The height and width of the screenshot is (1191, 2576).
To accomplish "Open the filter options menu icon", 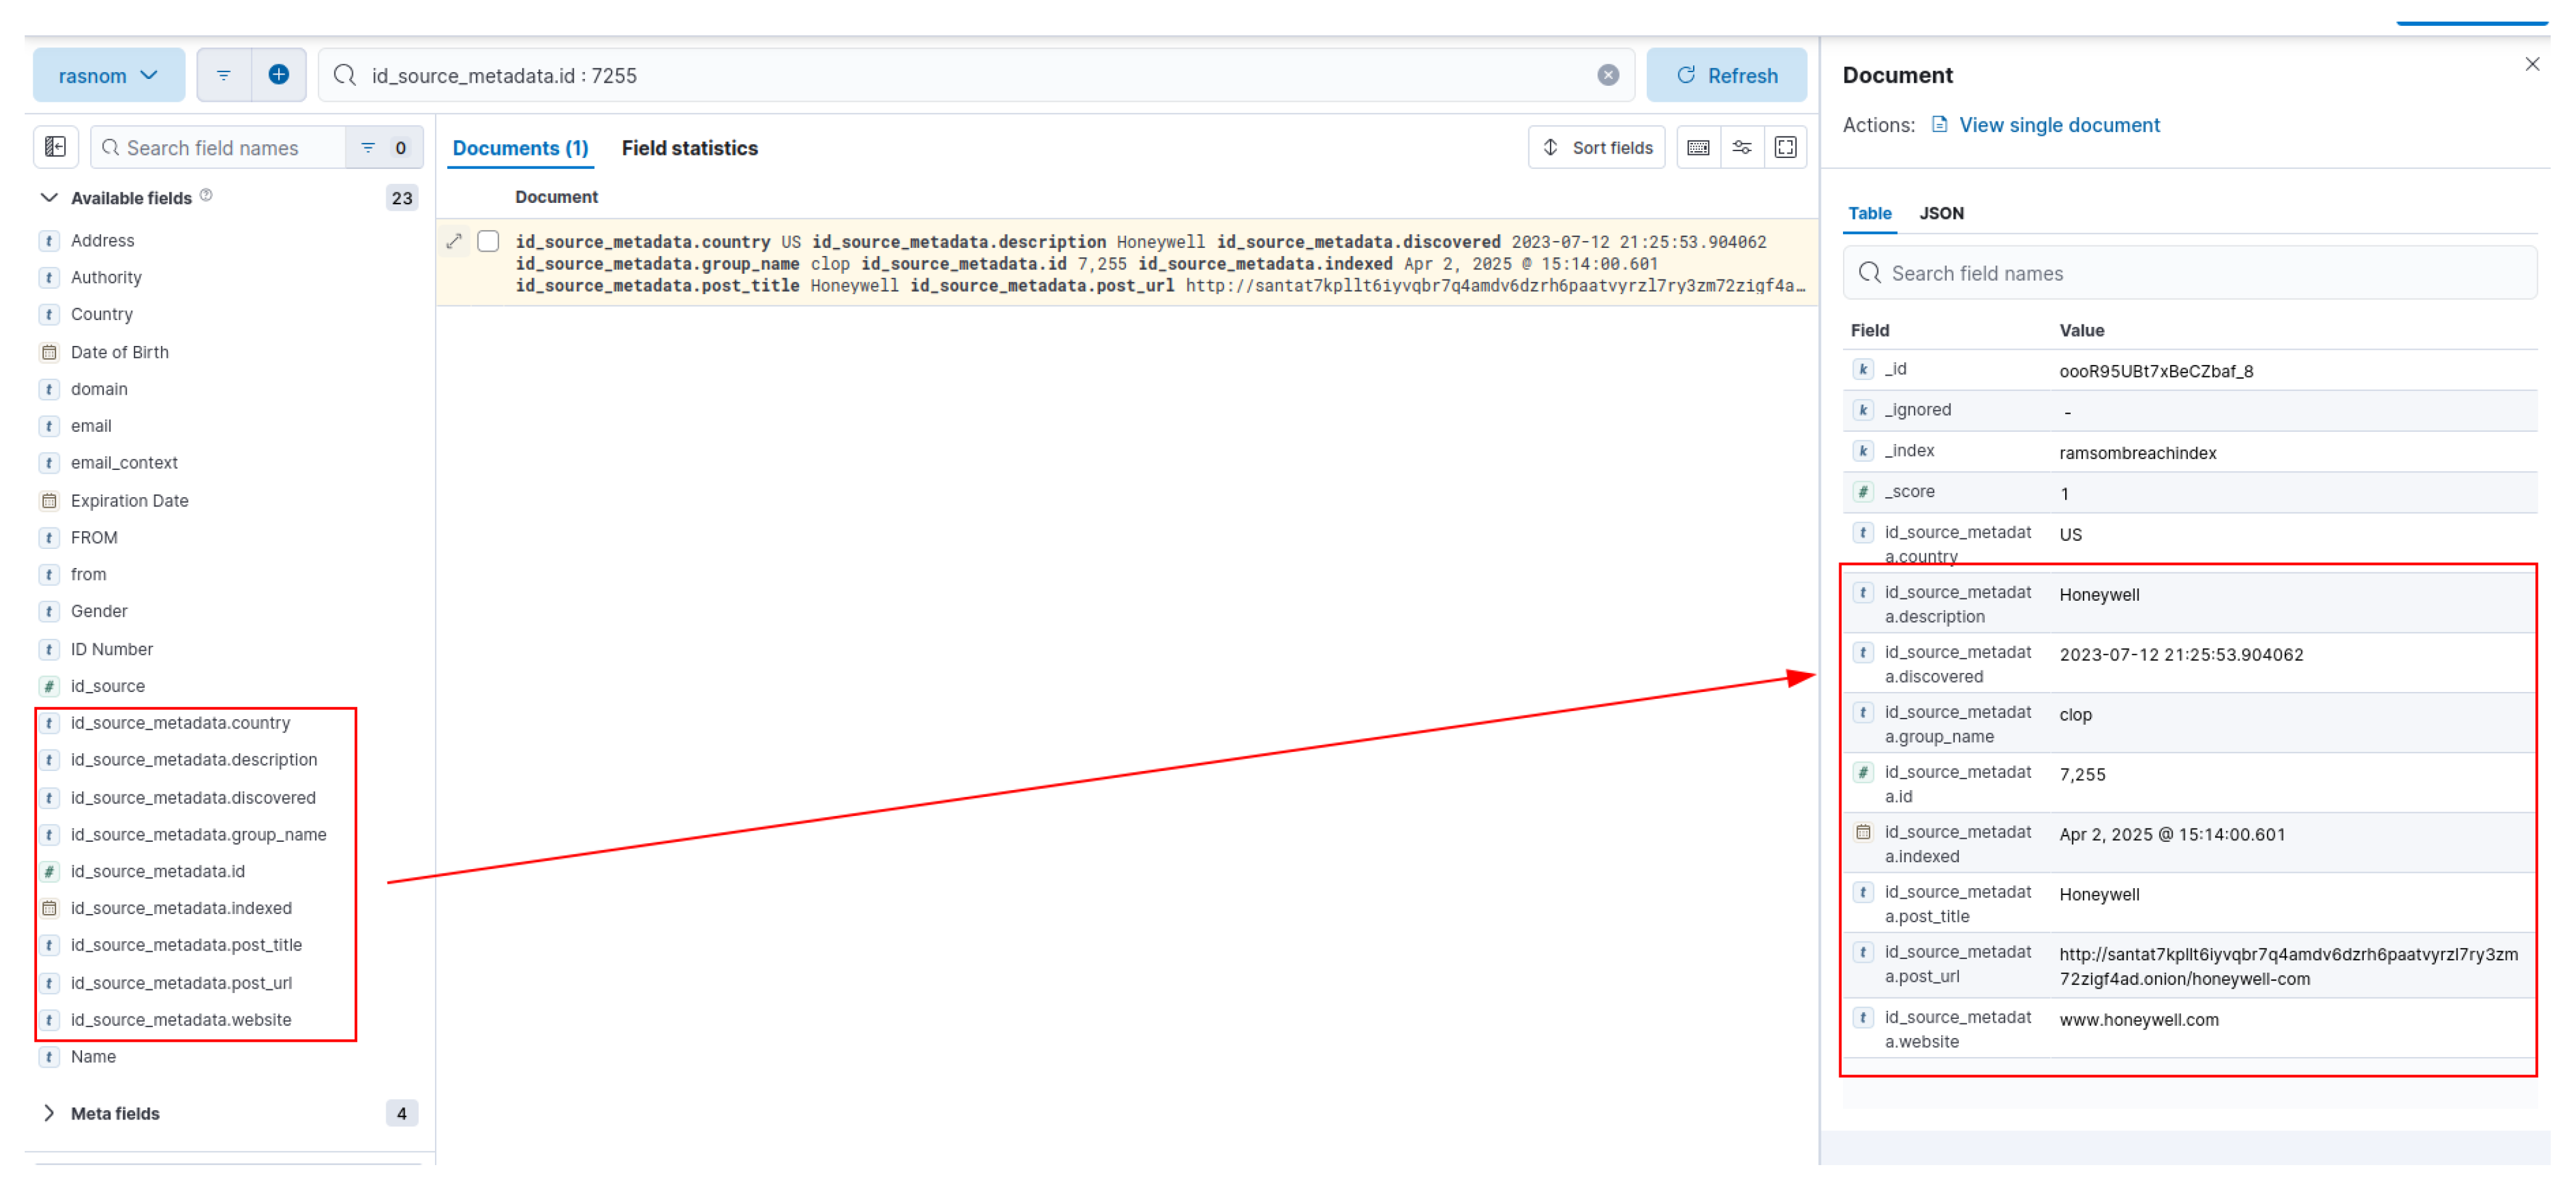I will click(x=224, y=75).
